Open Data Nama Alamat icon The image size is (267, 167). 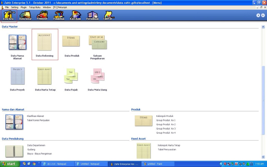17,42
